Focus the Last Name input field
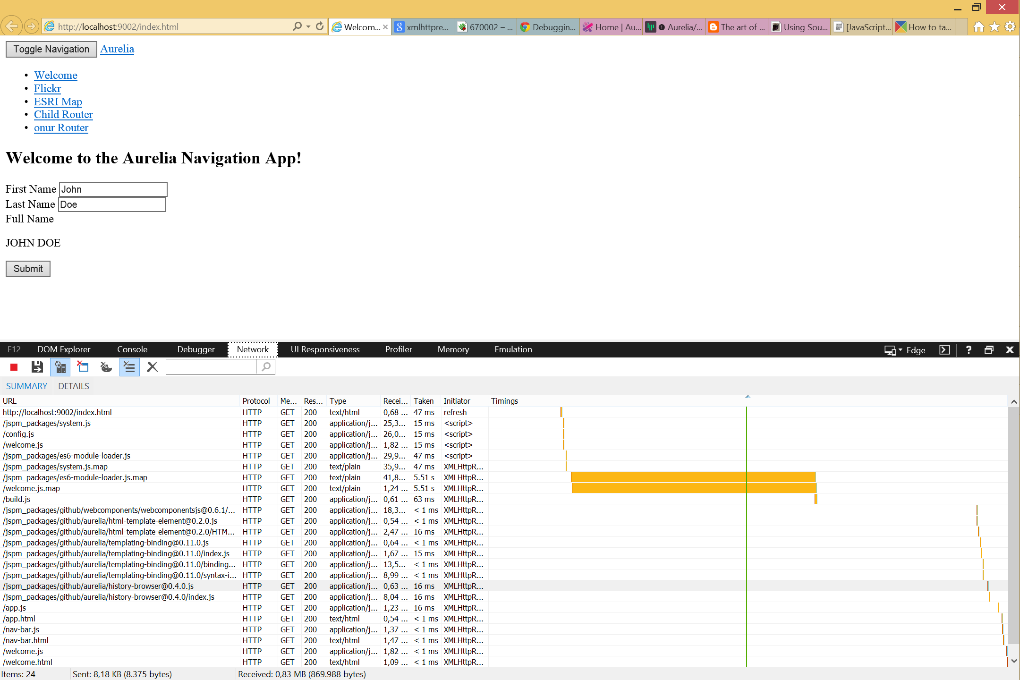 tap(112, 204)
